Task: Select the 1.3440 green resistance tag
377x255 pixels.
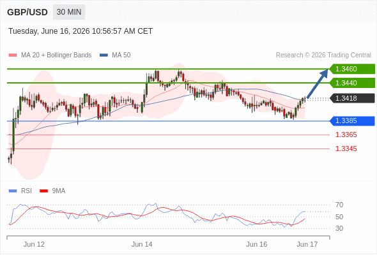Action: [352, 83]
